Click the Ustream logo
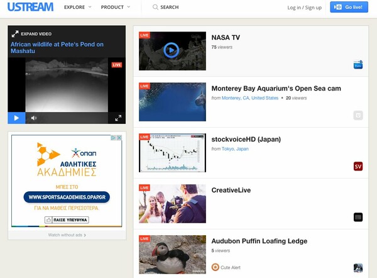377x278 pixels. [31, 7]
